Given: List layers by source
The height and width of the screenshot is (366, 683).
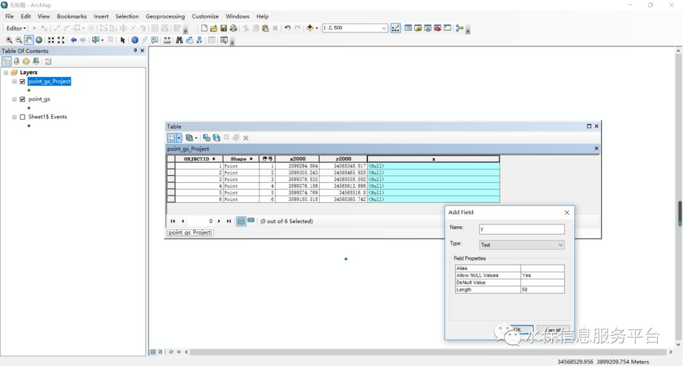Looking at the screenshot, I should 16,61.
